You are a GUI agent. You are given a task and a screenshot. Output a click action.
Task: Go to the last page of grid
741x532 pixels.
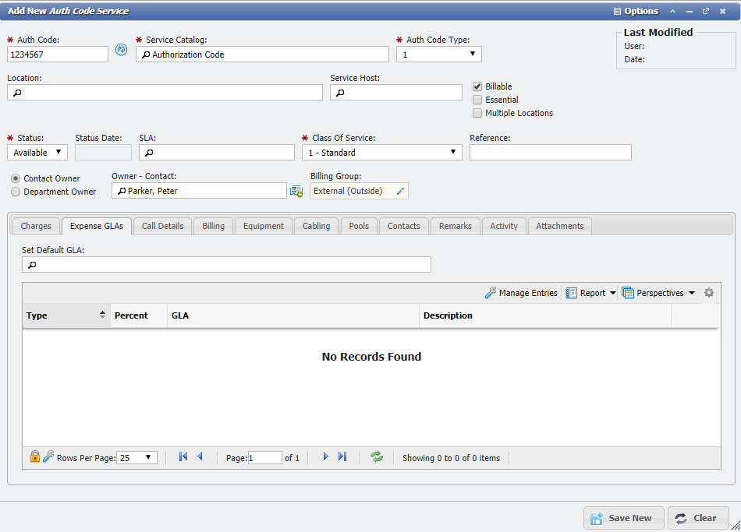point(342,457)
